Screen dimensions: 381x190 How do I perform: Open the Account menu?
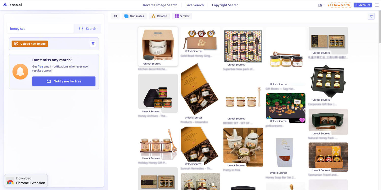(x=363, y=5)
